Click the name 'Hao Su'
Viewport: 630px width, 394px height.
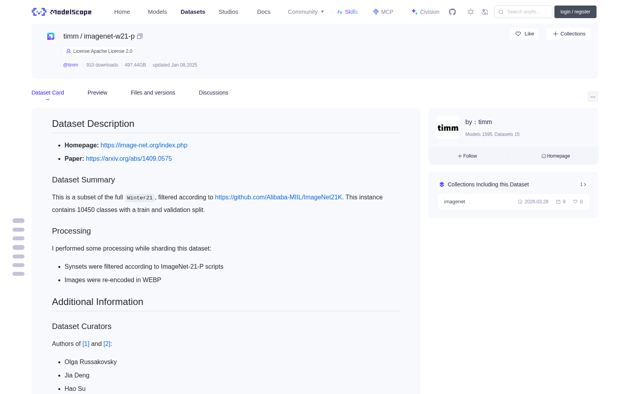75,389
